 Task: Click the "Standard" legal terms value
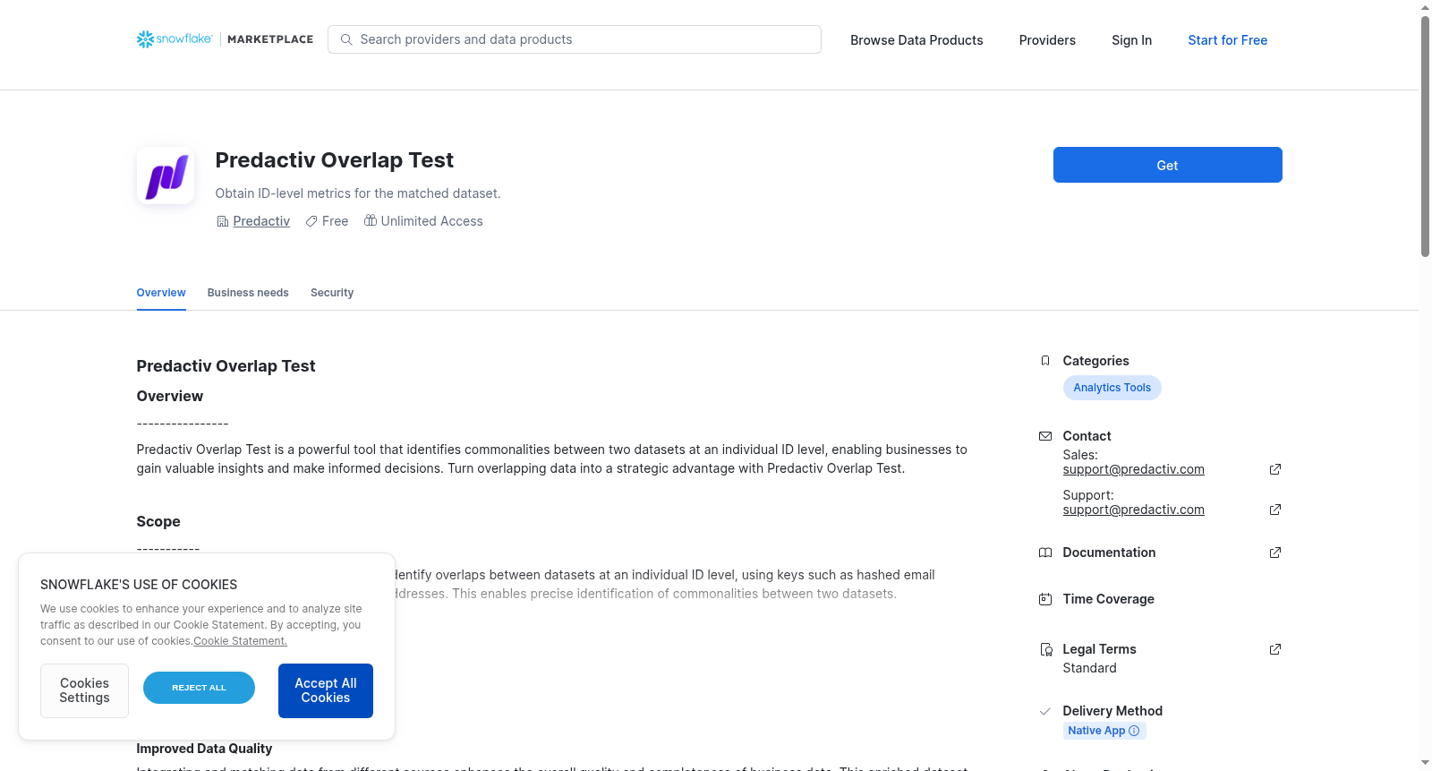point(1089,668)
